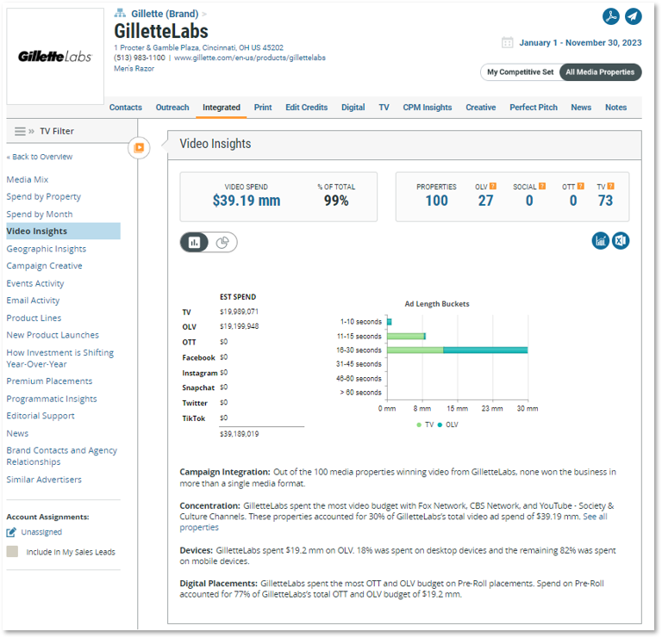
Task: Click Unassigned account assignment
Action: pyautogui.click(x=41, y=532)
